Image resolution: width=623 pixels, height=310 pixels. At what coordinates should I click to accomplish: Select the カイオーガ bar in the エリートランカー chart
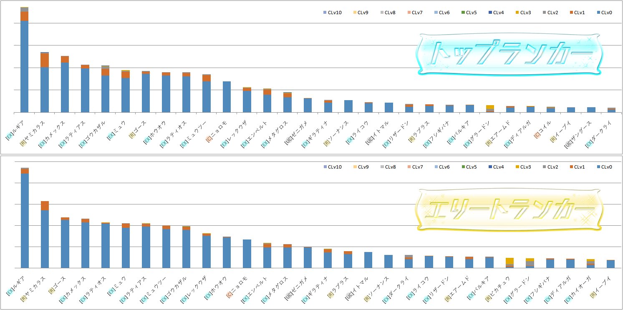590,264
